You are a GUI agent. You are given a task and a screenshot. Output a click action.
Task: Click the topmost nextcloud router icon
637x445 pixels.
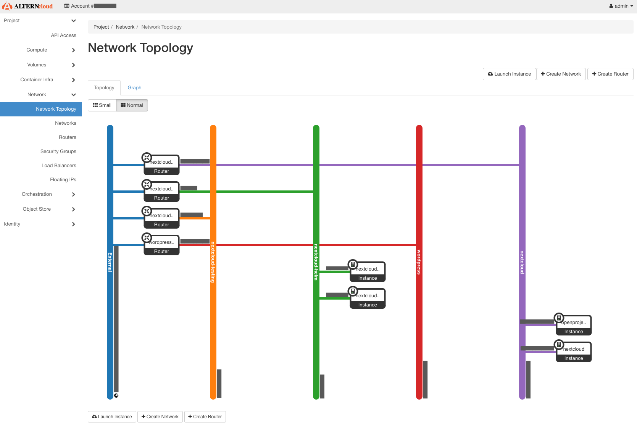tap(147, 158)
